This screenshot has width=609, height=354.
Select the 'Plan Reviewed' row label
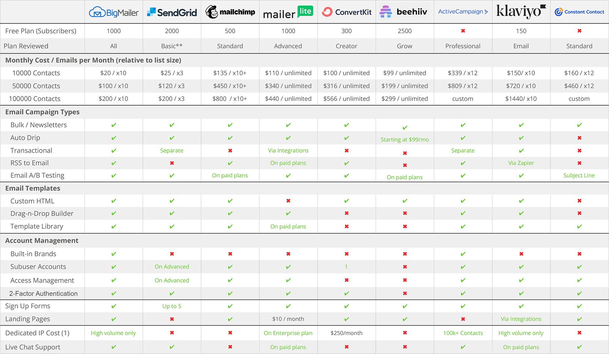tap(26, 46)
